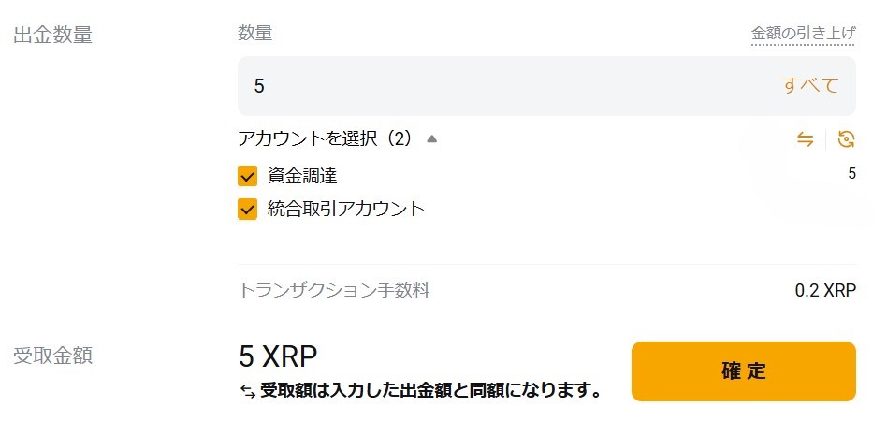This screenshot has width=887, height=436.
Task: Open the 金額の引き上げ link
Action: point(803,34)
